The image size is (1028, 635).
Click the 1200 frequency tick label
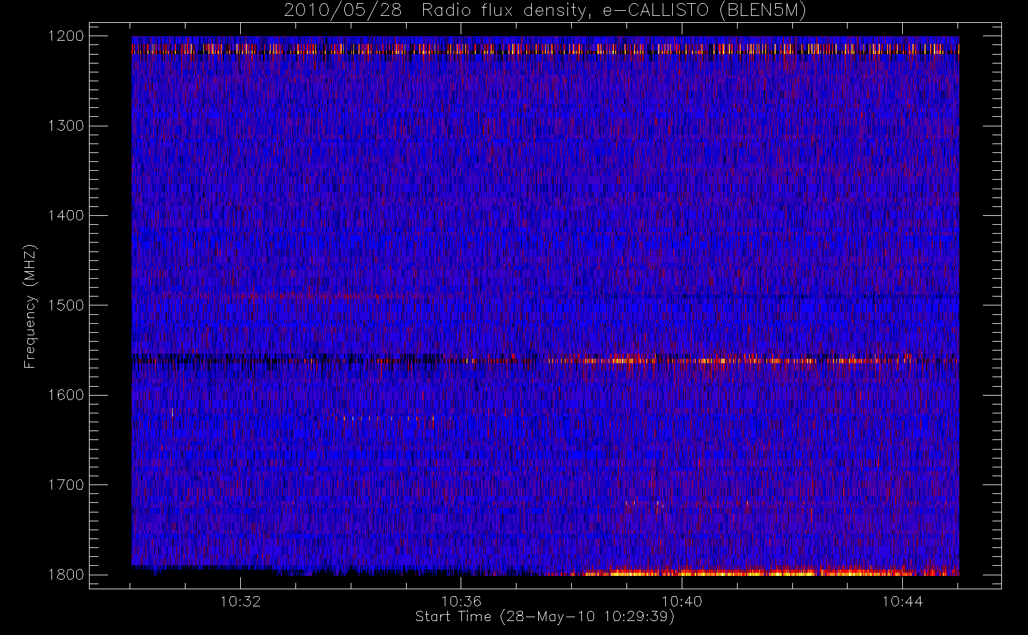click(65, 36)
